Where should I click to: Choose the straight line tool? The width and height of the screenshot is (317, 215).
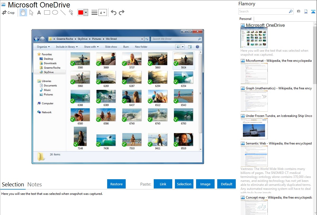pos(63,12)
